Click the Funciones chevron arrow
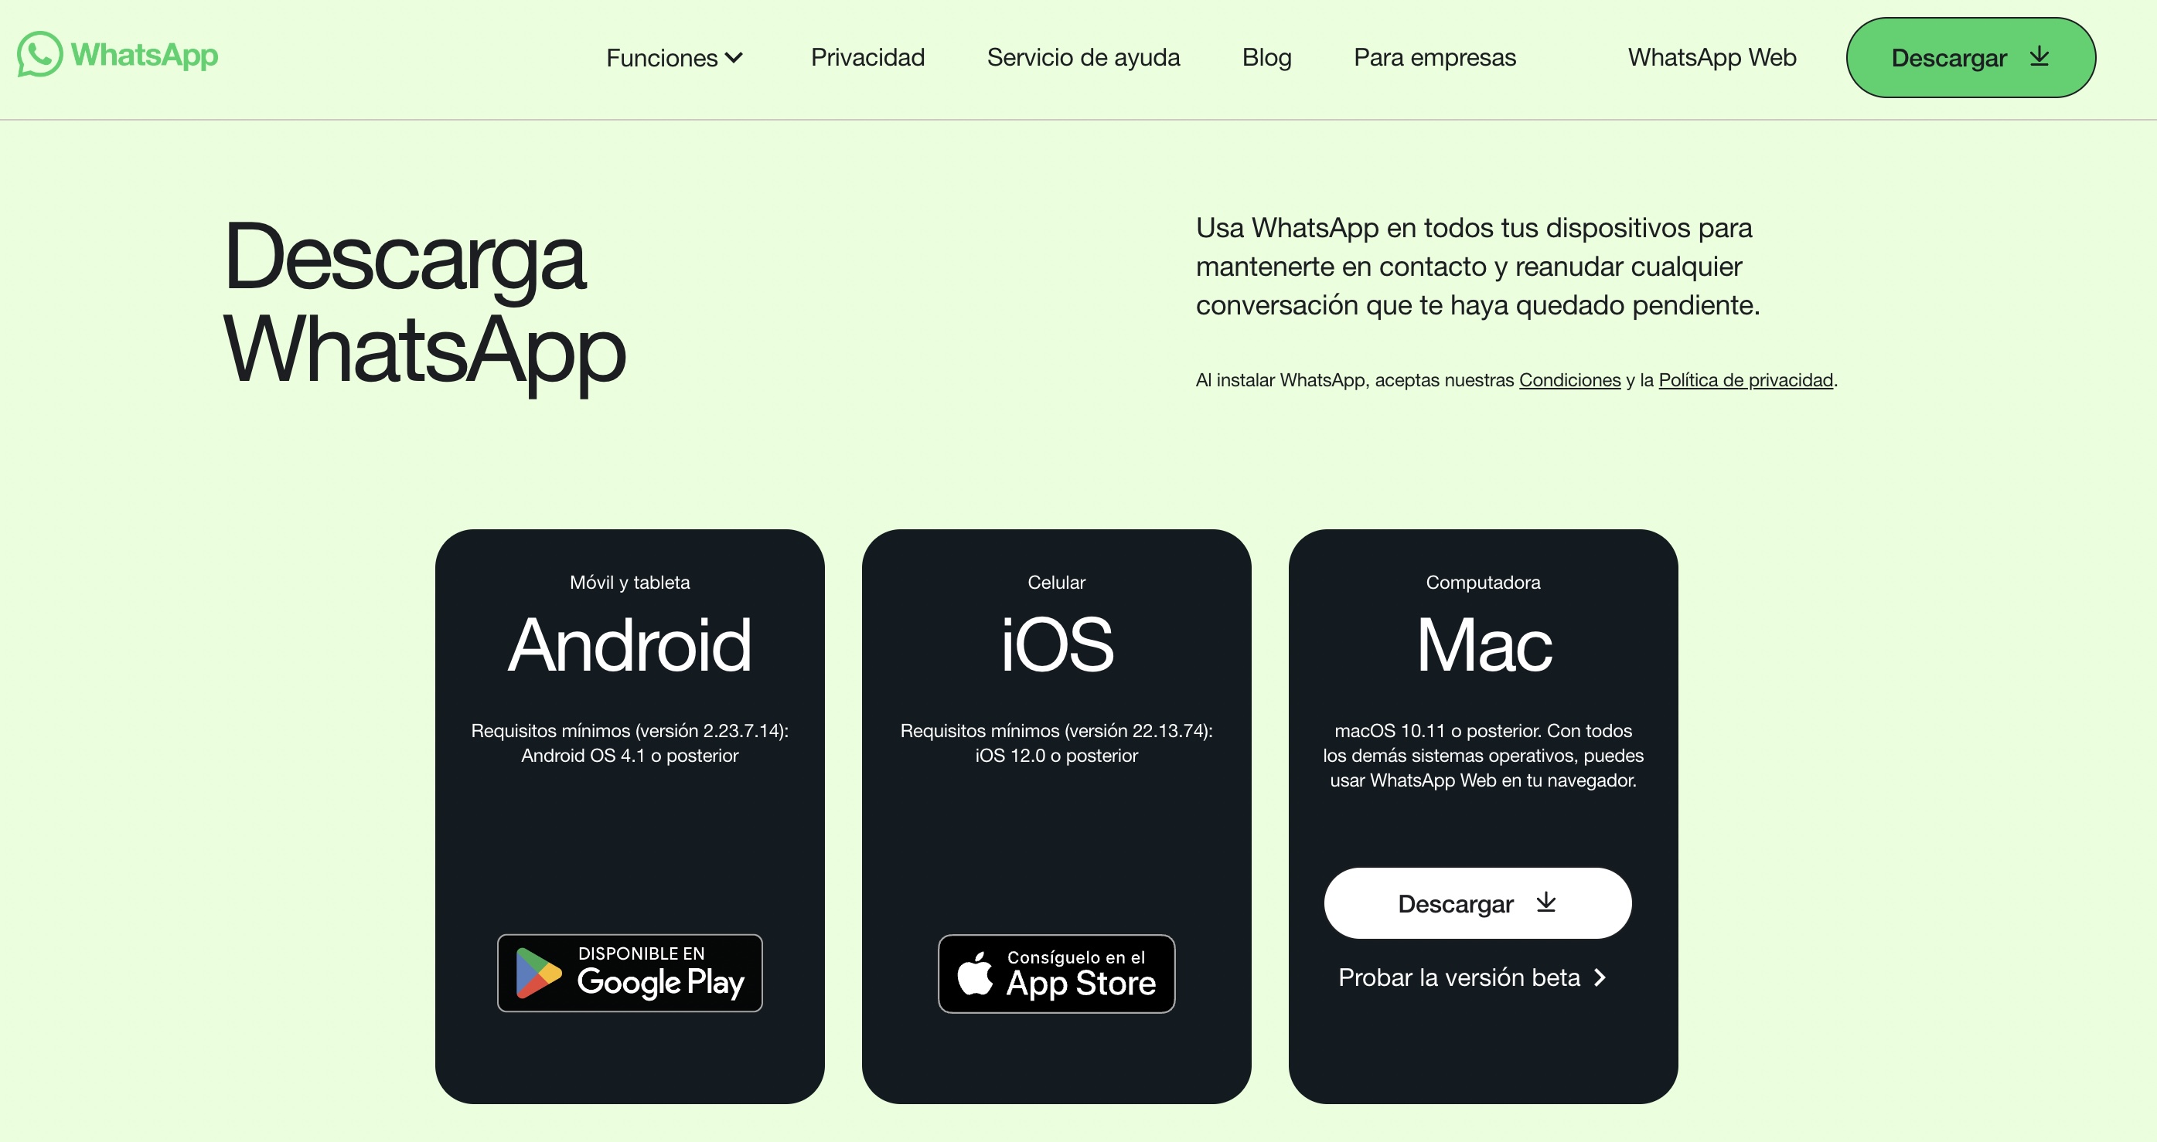Screen dimensions: 2157x1142 click(739, 57)
